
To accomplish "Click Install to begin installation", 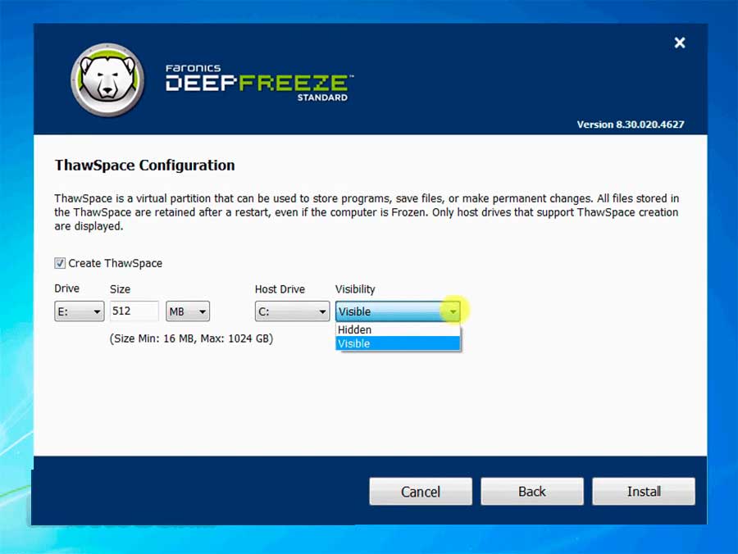I will pos(643,492).
